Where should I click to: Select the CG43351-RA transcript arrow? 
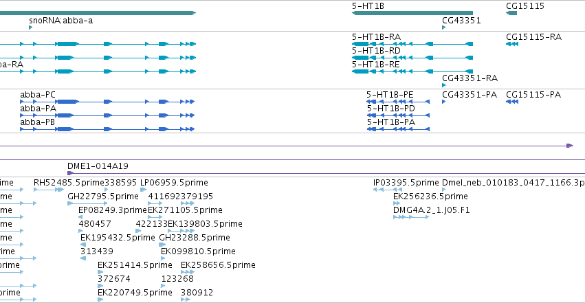[443, 85]
